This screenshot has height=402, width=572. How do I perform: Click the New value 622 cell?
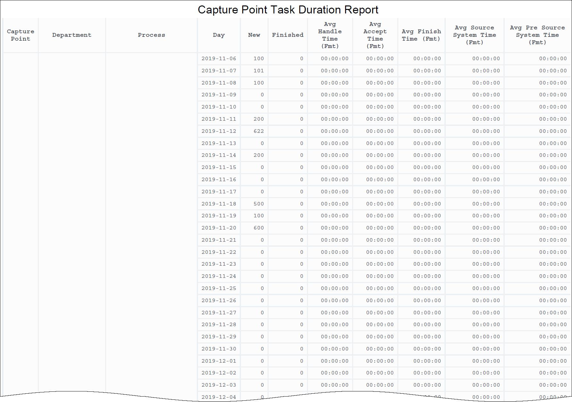(x=258, y=131)
